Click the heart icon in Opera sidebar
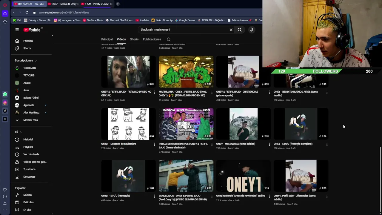Image resolution: width=382 pixels, height=215 pixels. [5, 190]
